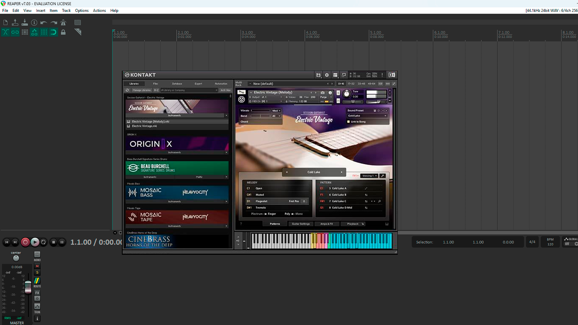Open the File menu
This screenshot has height=325, width=578.
pos(5,11)
